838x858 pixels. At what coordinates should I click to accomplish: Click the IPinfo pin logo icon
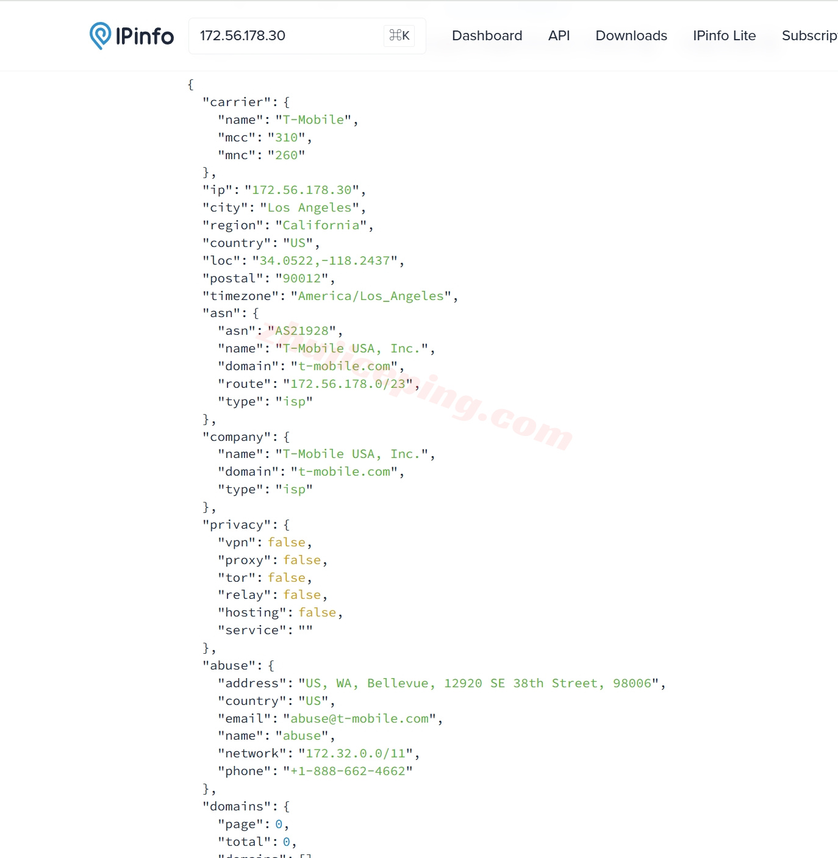(x=100, y=35)
